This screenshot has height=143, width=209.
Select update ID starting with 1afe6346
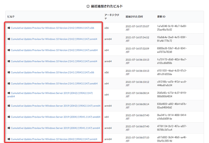click(172, 28)
